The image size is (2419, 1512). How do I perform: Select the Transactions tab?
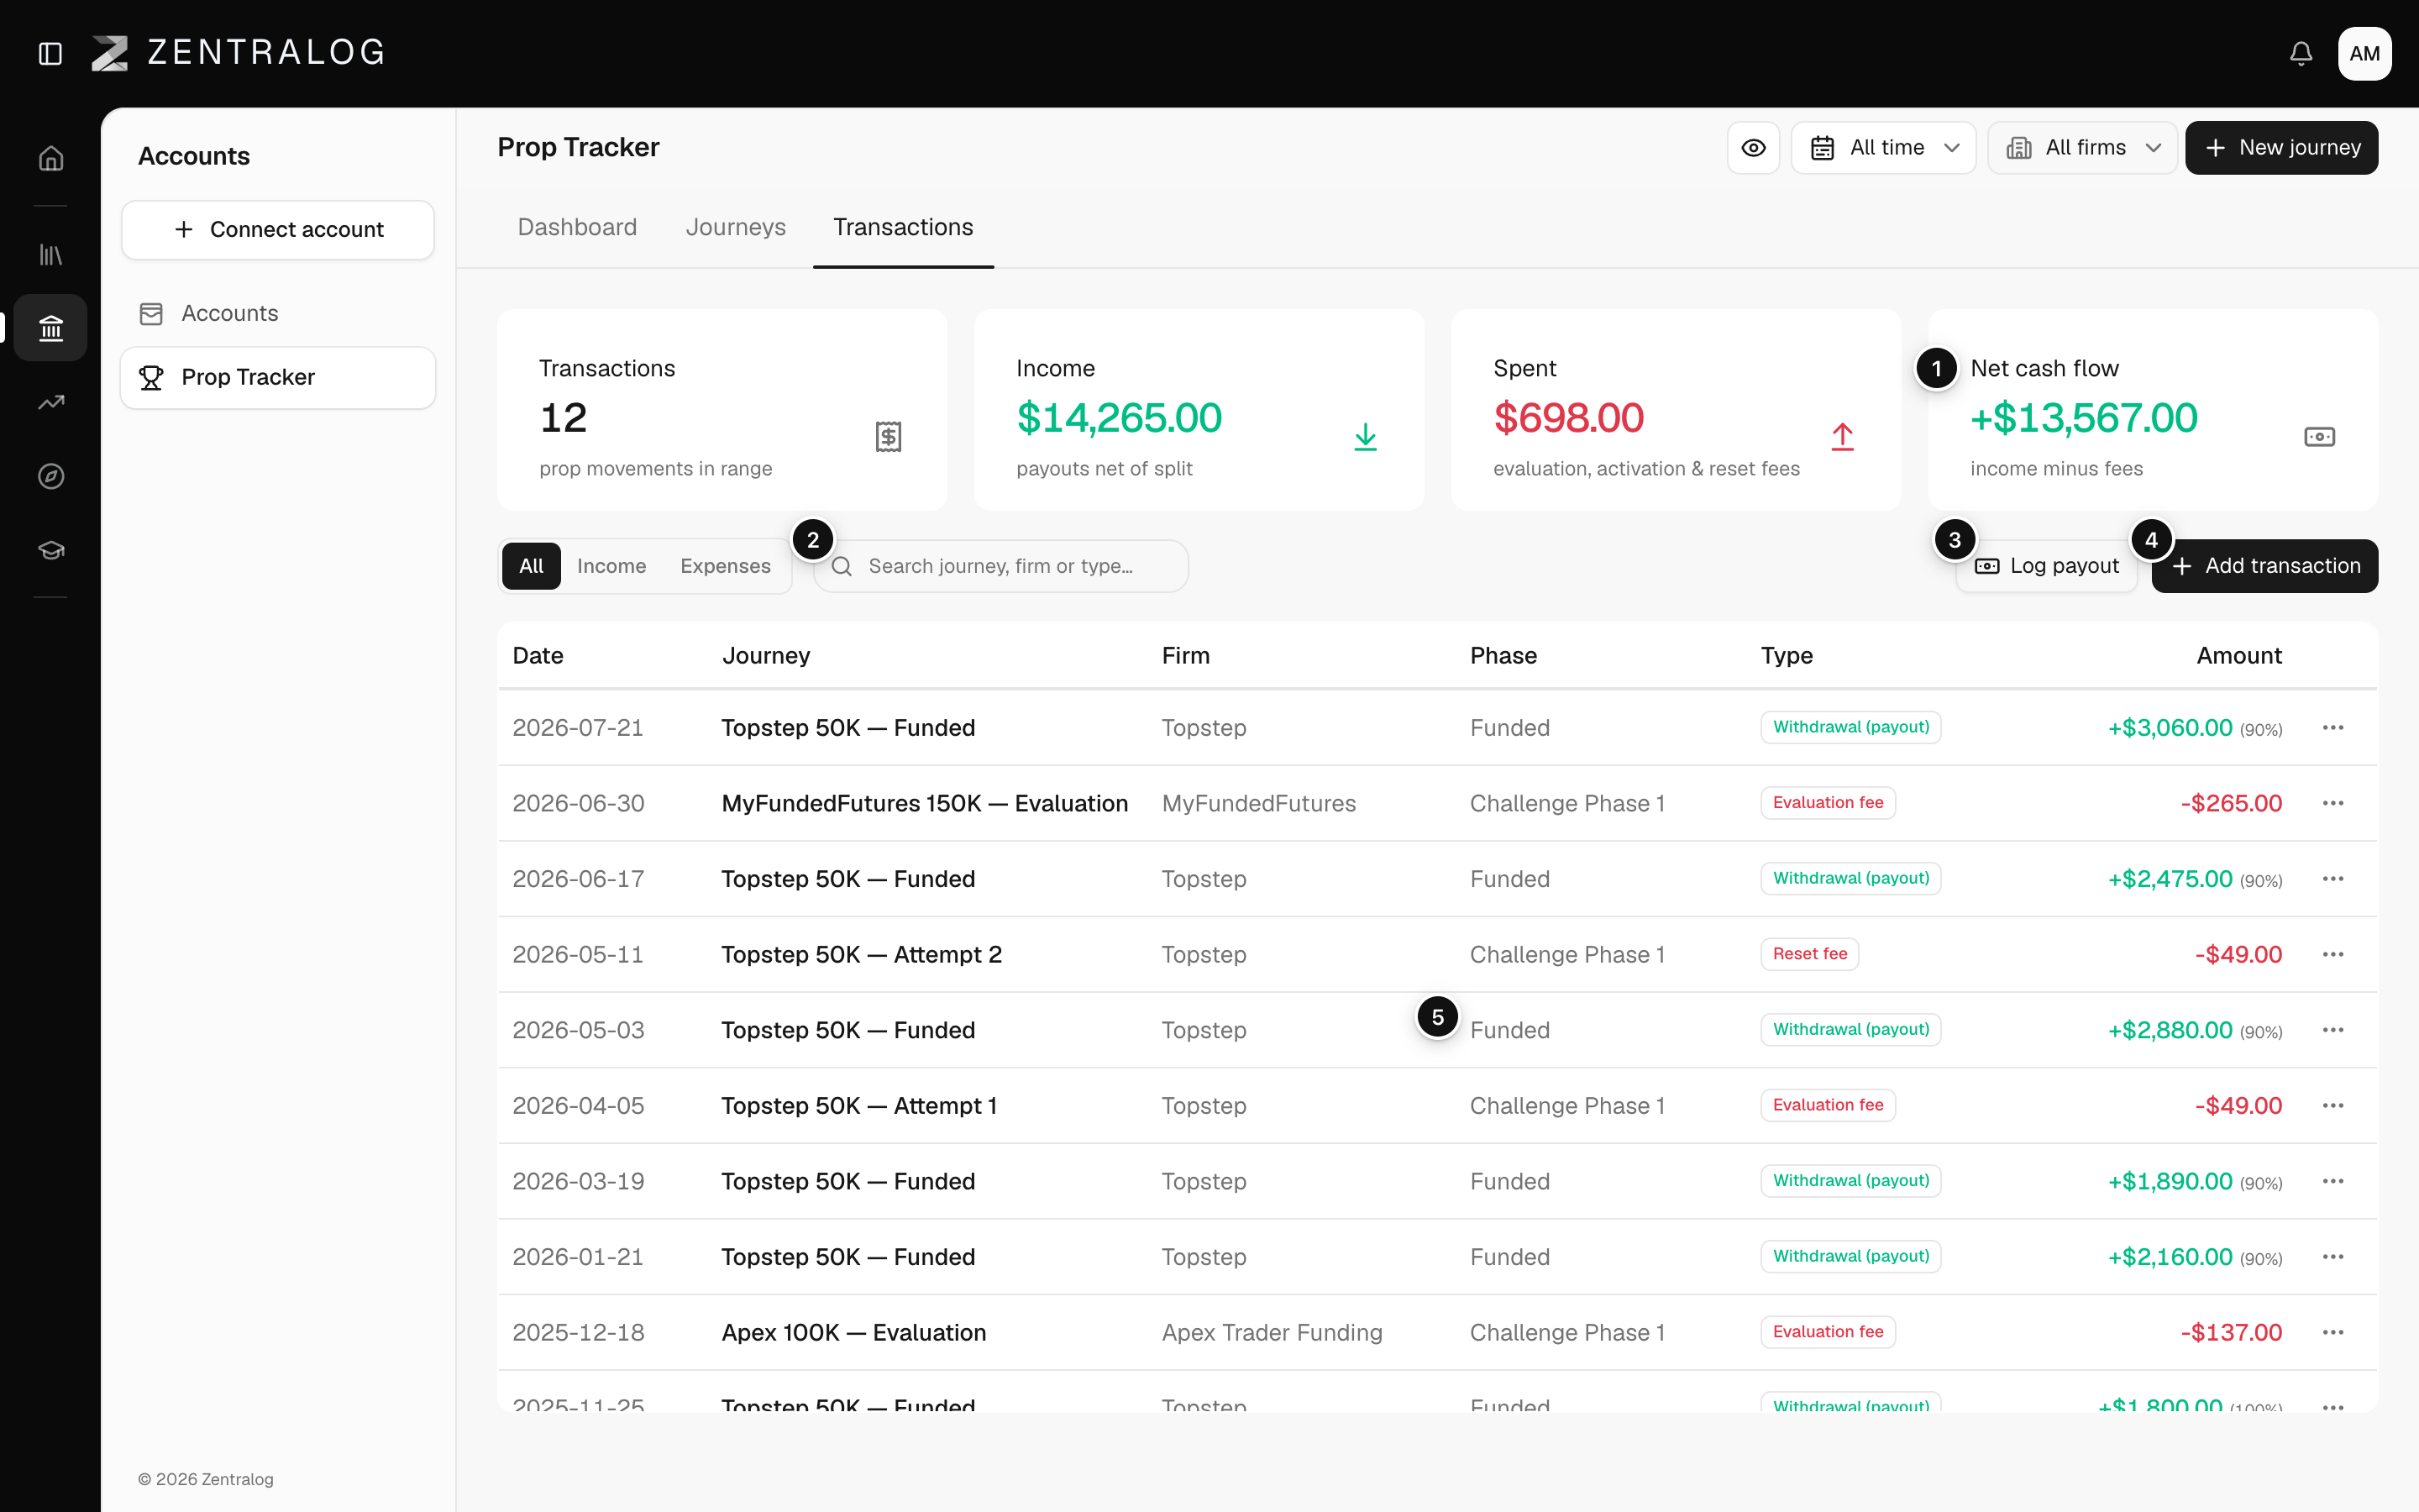pos(904,227)
